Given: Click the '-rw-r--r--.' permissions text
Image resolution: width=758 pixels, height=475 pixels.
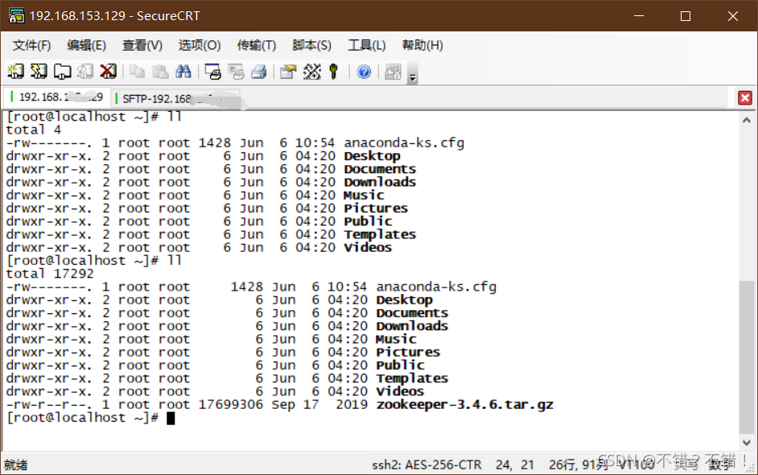Looking at the screenshot, I should (49, 405).
